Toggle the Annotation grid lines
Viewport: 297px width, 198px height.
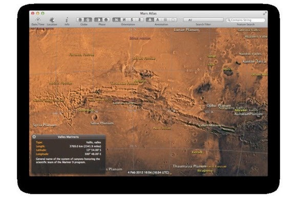click(x=165, y=19)
